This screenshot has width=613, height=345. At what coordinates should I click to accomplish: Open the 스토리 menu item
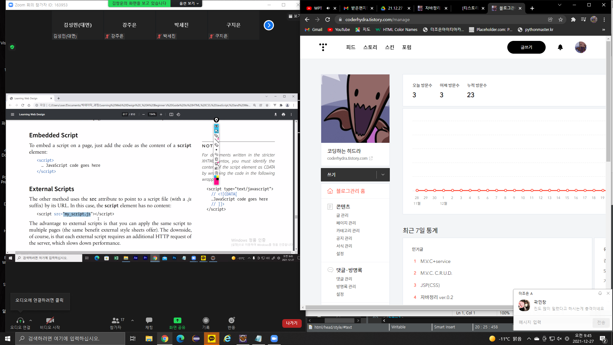(x=370, y=47)
